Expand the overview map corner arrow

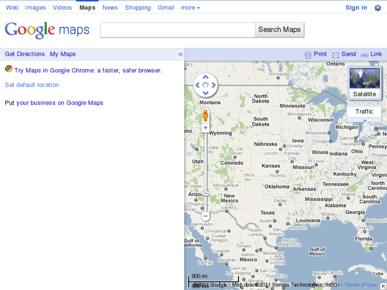tap(384, 287)
